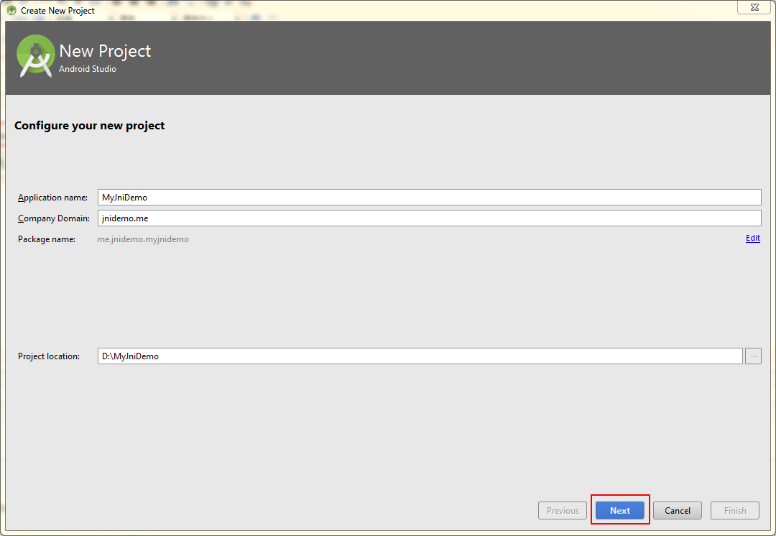Click the package name text me.jnidemo.myjnidemo
Screen dimensions: 776x536
(143, 239)
